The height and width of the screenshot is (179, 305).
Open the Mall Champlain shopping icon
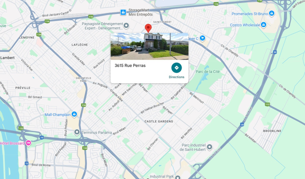pyautogui.click(x=74, y=114)
